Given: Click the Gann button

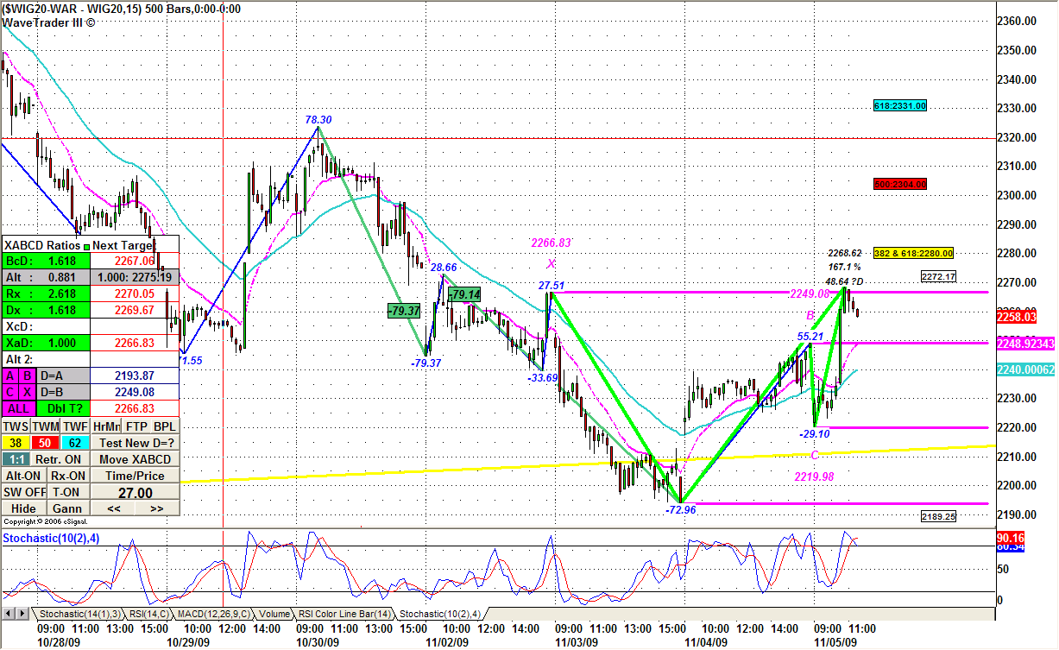Looking at the screenshot, I should (68, 508).
